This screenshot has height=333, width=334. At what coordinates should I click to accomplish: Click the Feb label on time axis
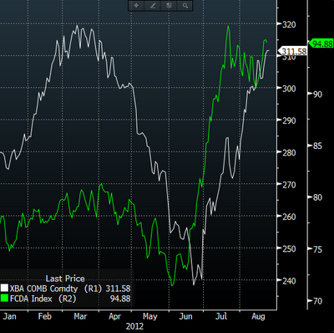coord(45,316)
